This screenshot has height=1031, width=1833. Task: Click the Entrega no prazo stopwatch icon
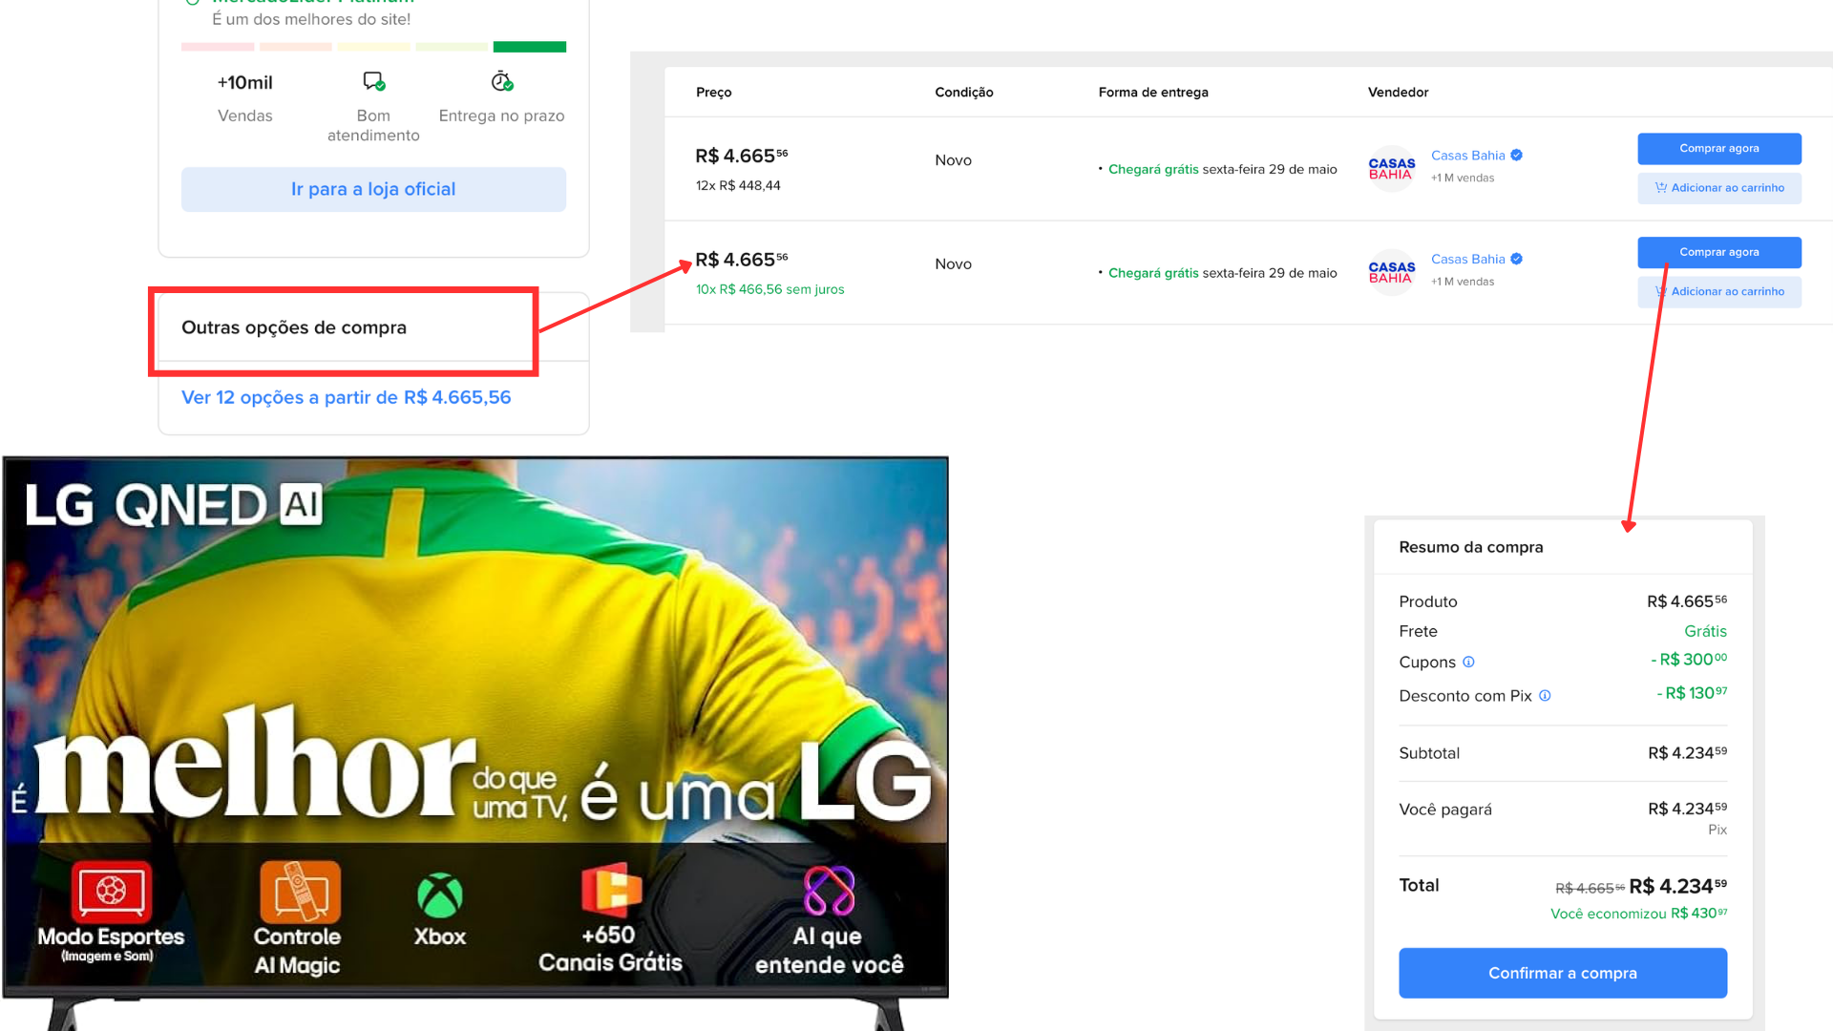[x=502, y=81]
